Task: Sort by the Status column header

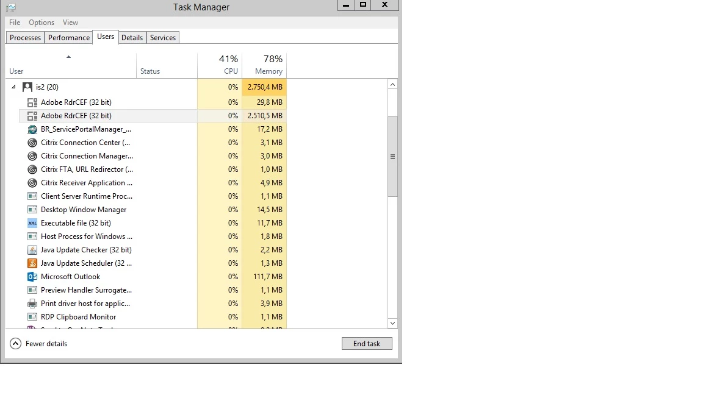Action: 167,65
